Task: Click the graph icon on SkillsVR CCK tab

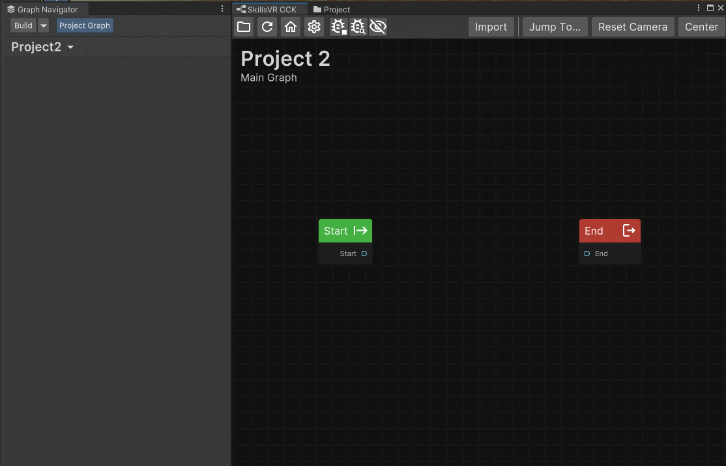Action: click(240, 9)
